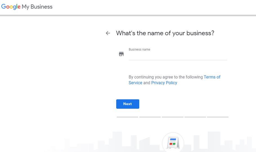Select the fourth progress step segment
This screenshot has width=256, height=152.
[x=195, y=117]
